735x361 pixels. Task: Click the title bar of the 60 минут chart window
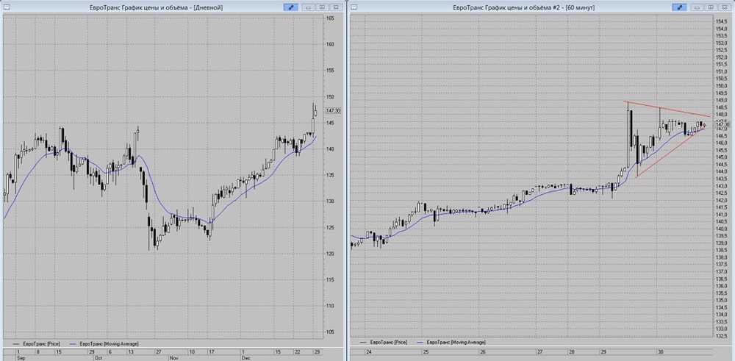(524, 7)
